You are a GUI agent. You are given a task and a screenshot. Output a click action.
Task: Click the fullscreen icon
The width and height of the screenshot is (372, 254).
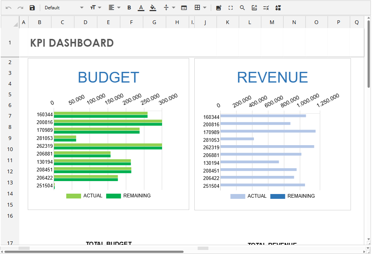pos(231,8)
